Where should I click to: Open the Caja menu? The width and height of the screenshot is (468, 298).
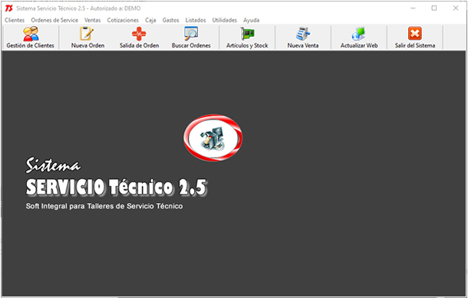[150, 20]
